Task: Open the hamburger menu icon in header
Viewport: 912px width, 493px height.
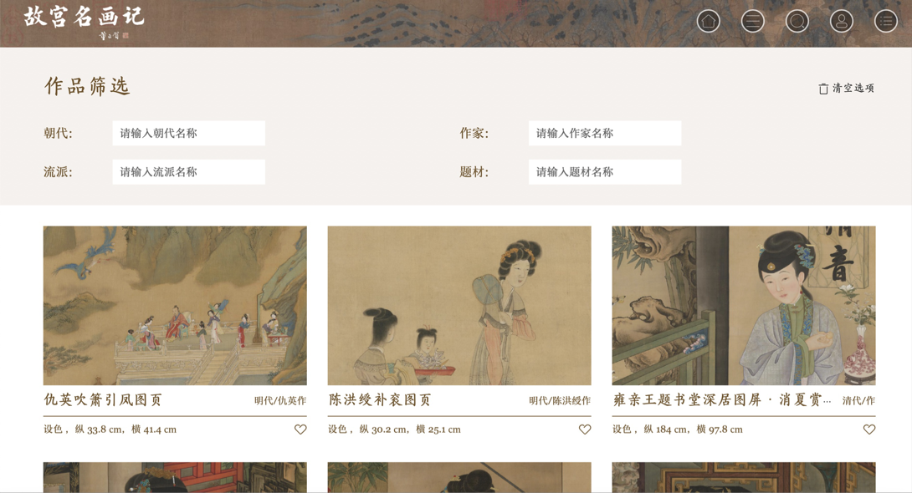Action: [753, 22]
